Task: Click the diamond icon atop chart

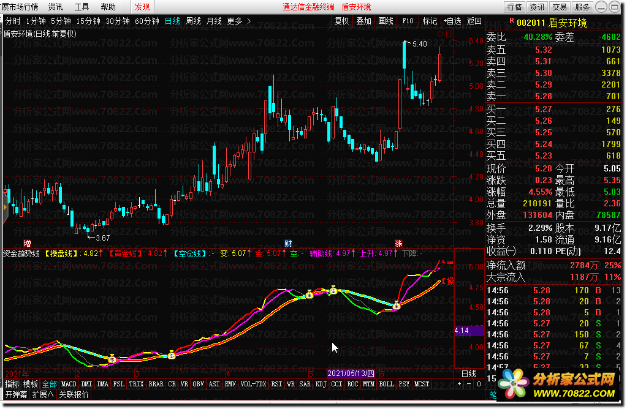Action: pos(440,34)
